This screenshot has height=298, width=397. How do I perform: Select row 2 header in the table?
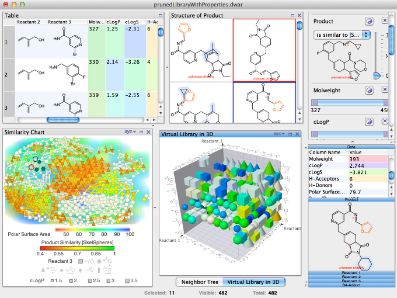(x=6, y=75)
